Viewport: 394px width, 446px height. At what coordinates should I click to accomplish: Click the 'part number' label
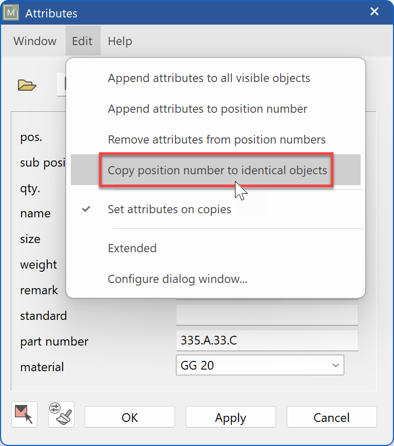(x=54, y=341)
